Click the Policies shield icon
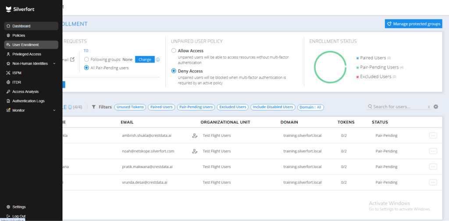The image size is (449, 221). 8,36
